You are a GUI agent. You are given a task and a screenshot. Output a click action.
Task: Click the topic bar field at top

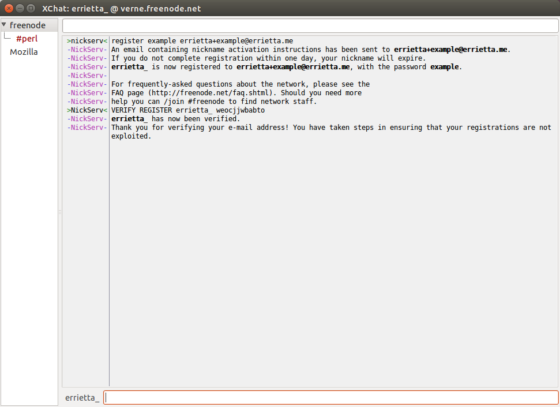[310, 26]
